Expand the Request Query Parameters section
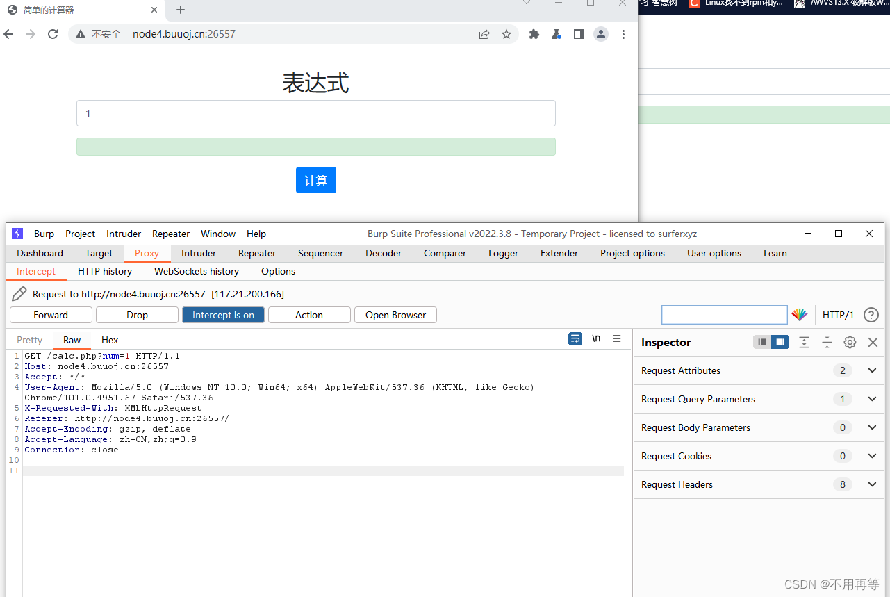 (872, 399)
